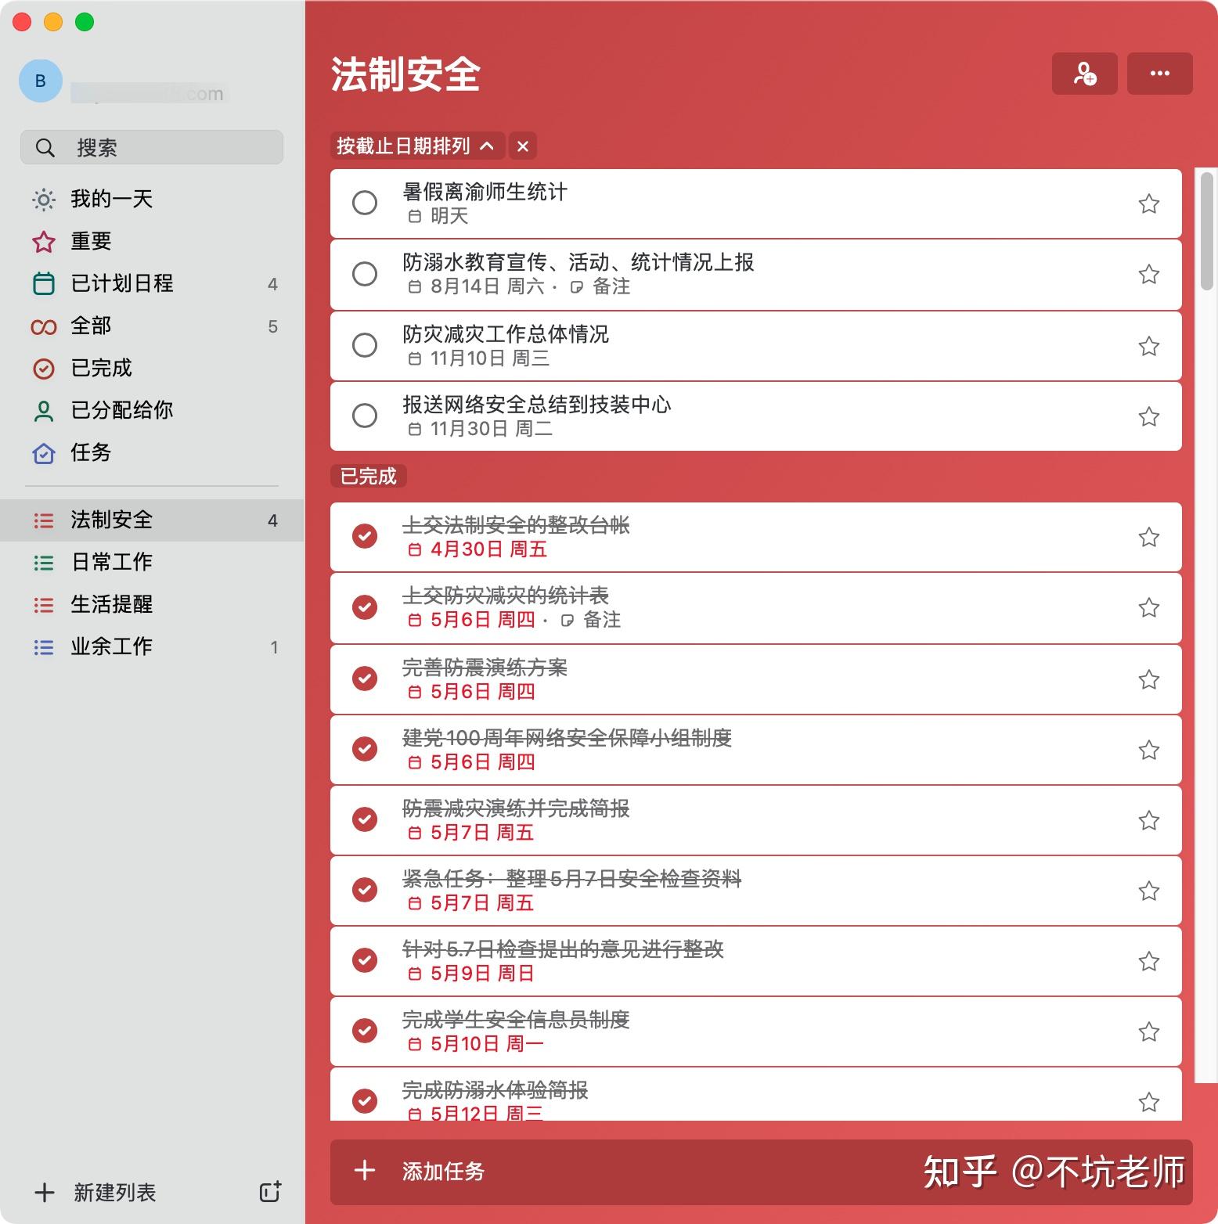Star the 防溺水教育宣传 task
1218x1224 pixels.
click(x=1148, y=274)
